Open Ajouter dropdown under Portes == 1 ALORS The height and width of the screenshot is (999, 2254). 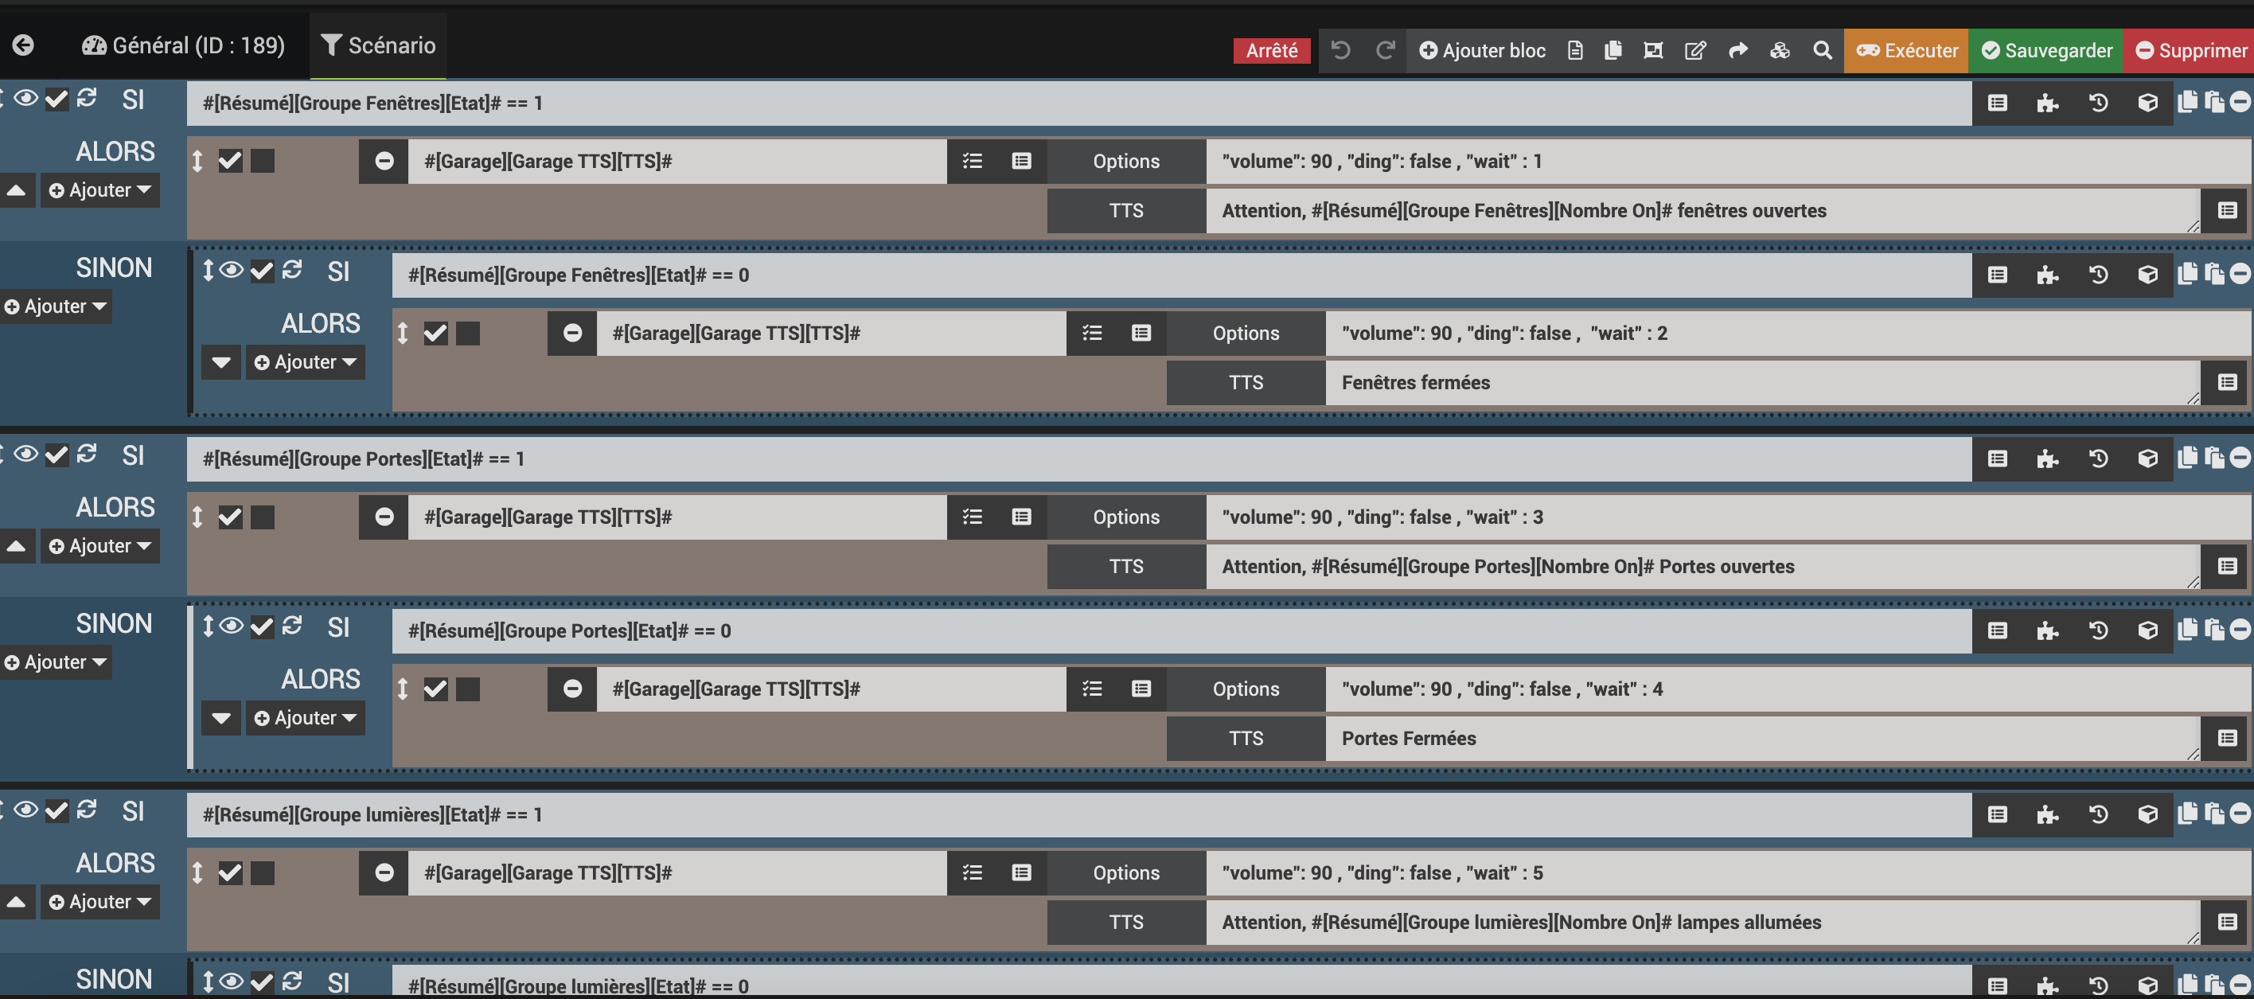click(x=99, y=547)
